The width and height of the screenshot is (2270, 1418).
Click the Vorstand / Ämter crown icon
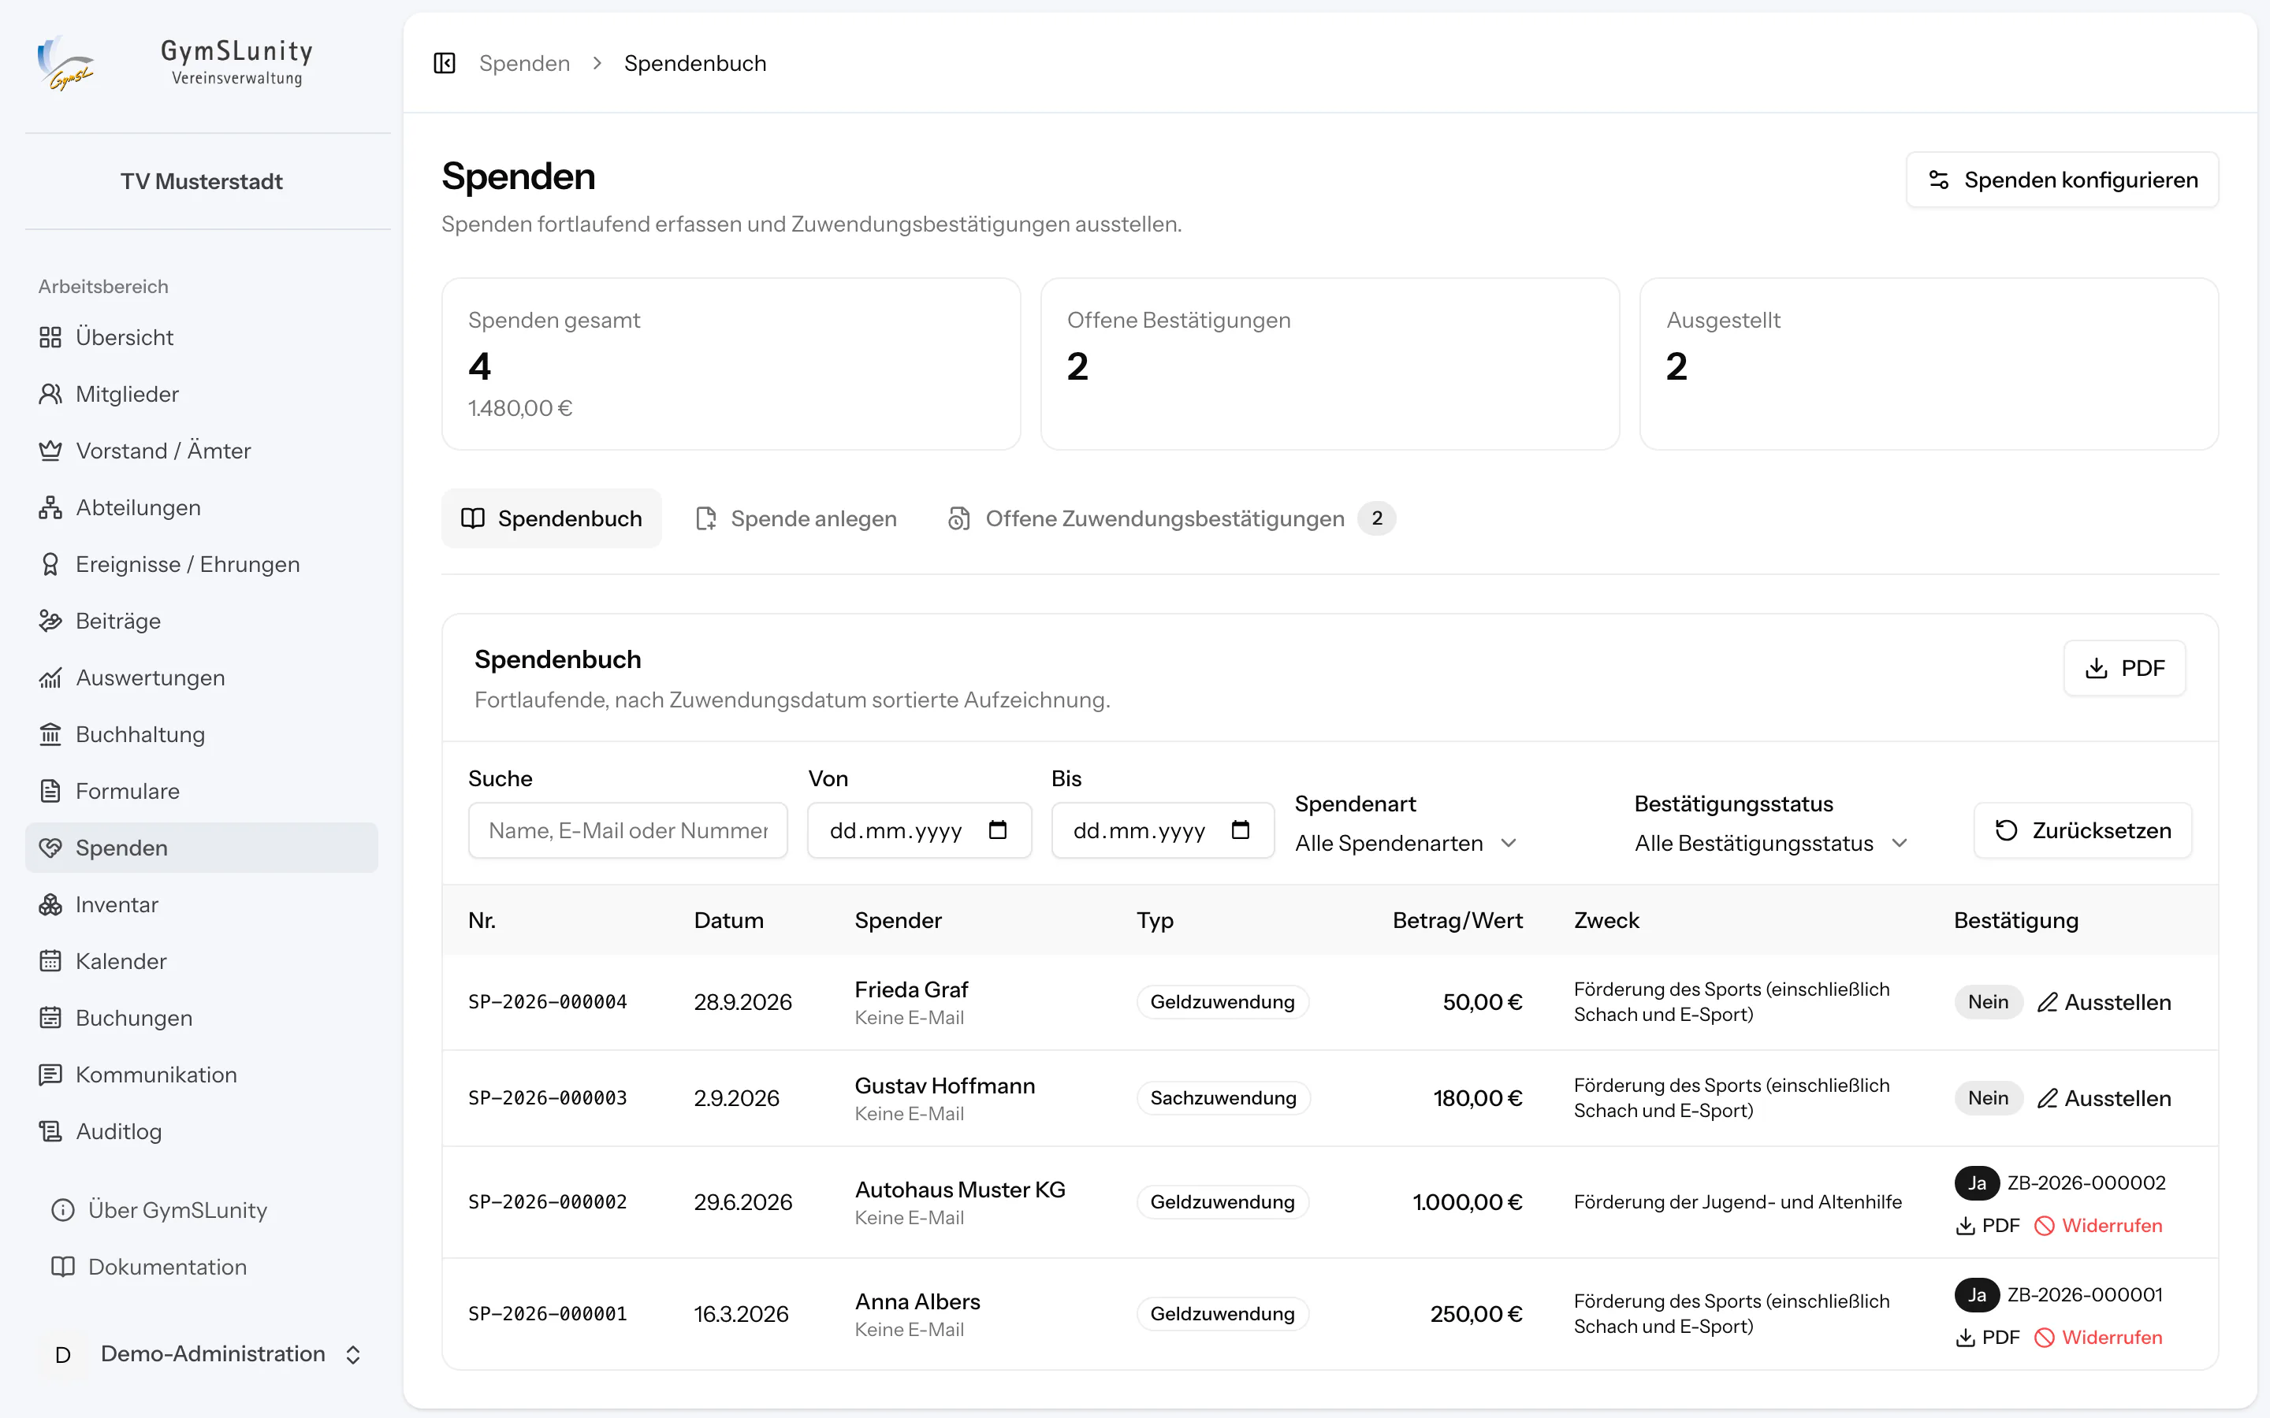[50, 450]
